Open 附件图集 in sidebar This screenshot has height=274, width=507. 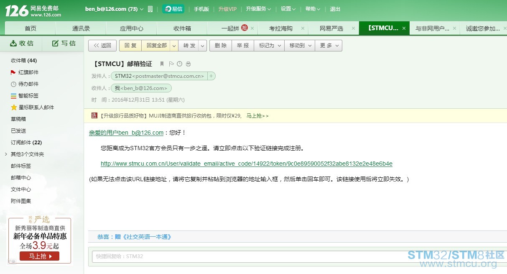tap(21, 201)
